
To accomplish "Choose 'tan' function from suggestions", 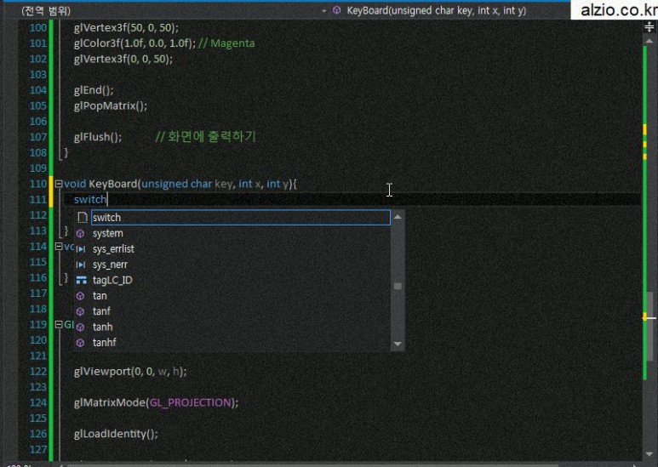I will tap(100, 296).
